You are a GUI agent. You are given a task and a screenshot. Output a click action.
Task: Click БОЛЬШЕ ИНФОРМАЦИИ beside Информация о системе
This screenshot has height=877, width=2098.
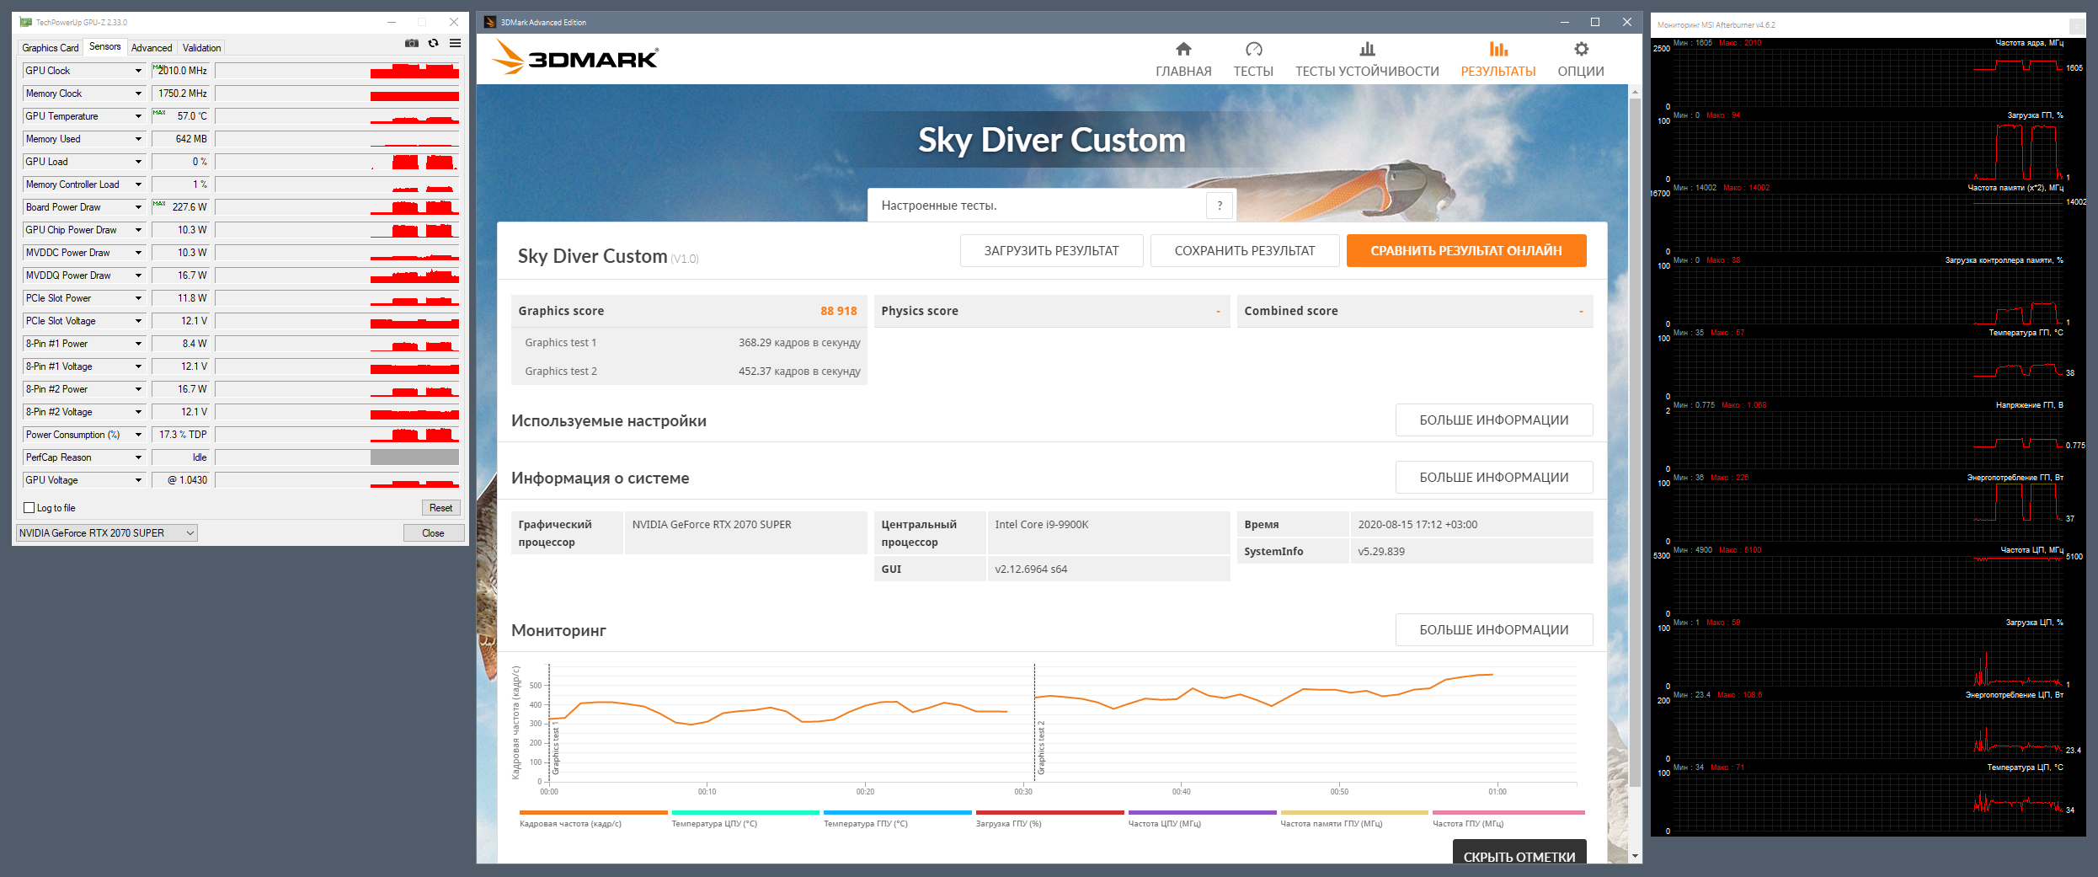tap(1494, 478)
